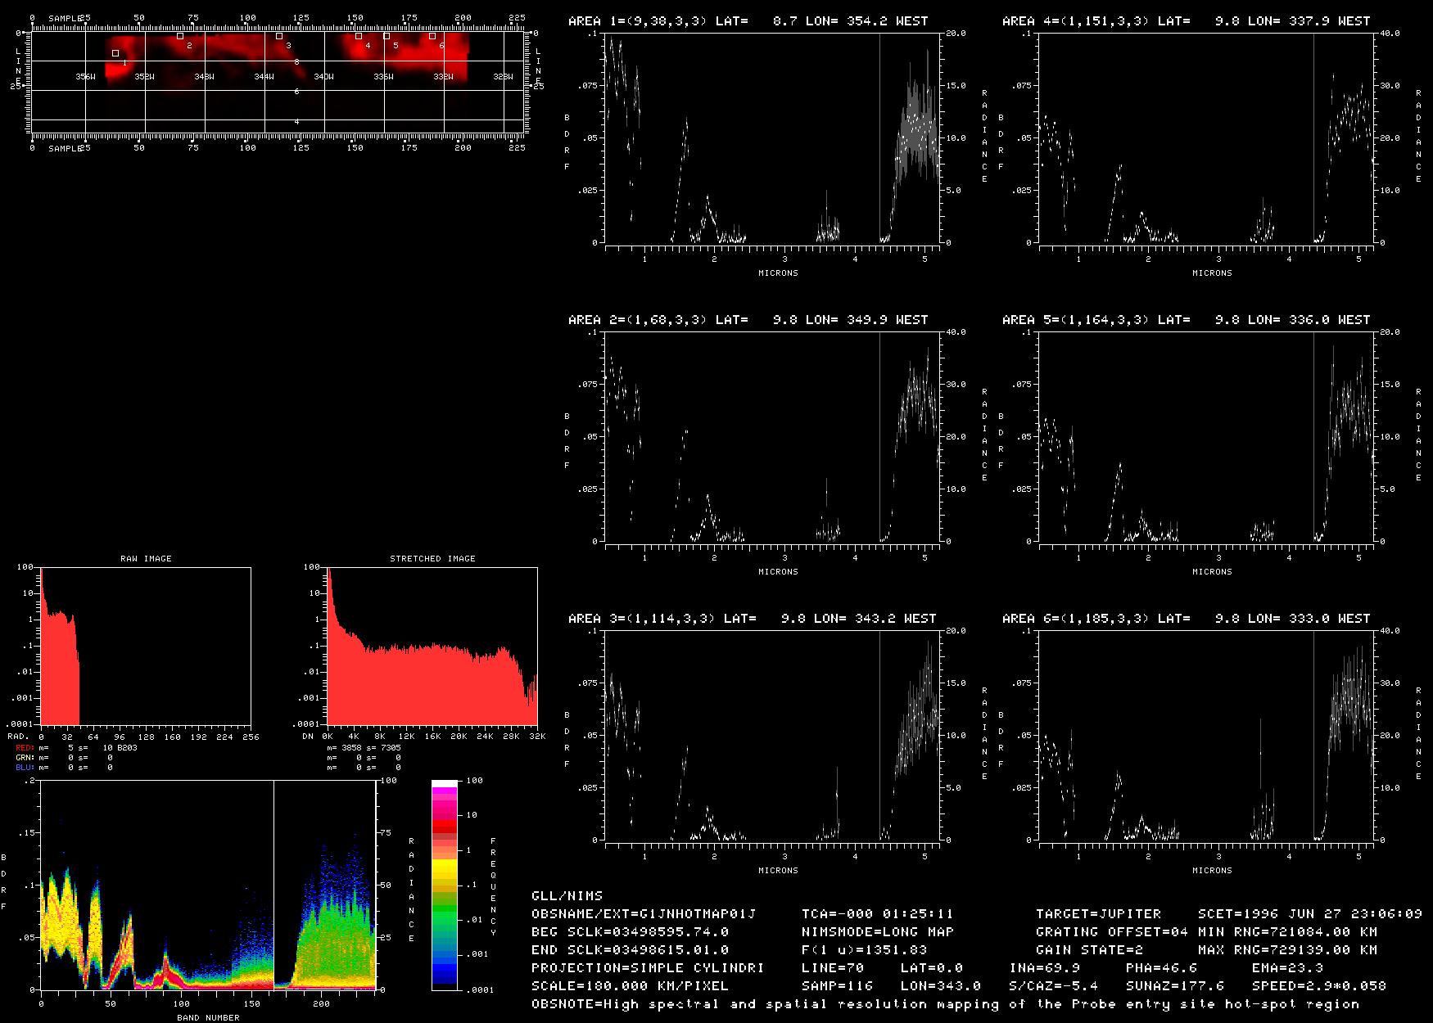Click the STRETCHED IMAGE histogram label
The image size is (1433, 1023).
click(x=432, y=559)
